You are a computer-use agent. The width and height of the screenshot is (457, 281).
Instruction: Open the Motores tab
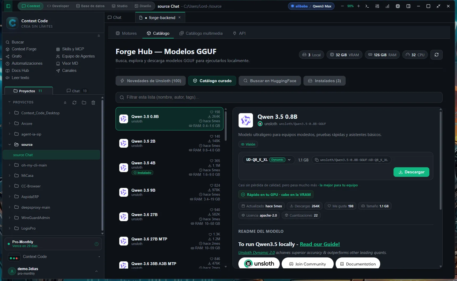[x=126, y=33]
